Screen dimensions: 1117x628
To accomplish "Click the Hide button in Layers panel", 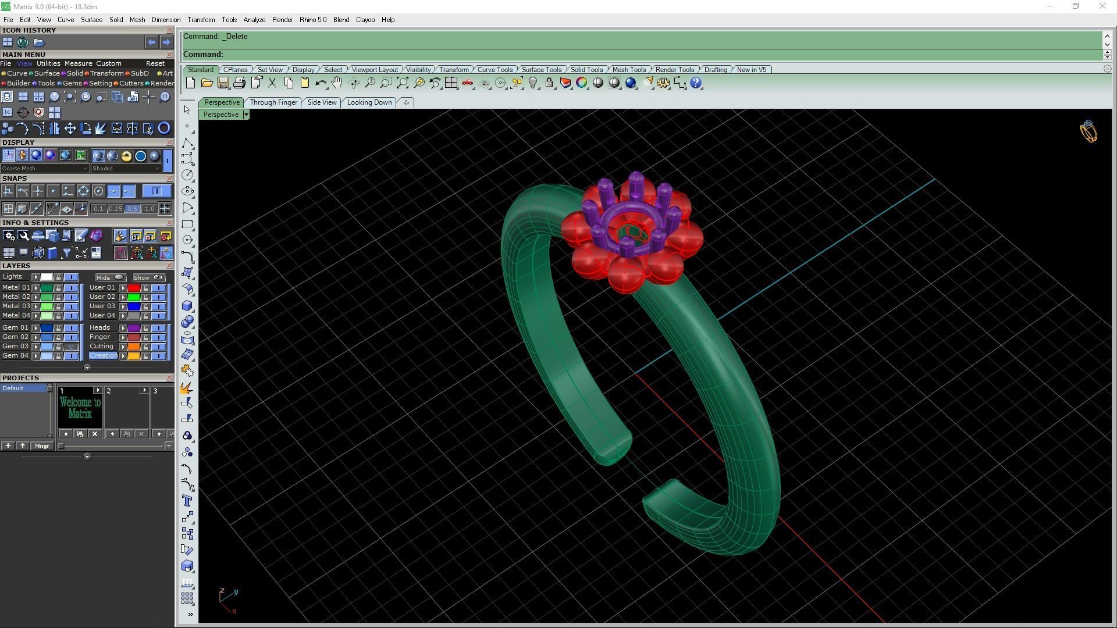I will pyautogui.click(x=110, y=277).
